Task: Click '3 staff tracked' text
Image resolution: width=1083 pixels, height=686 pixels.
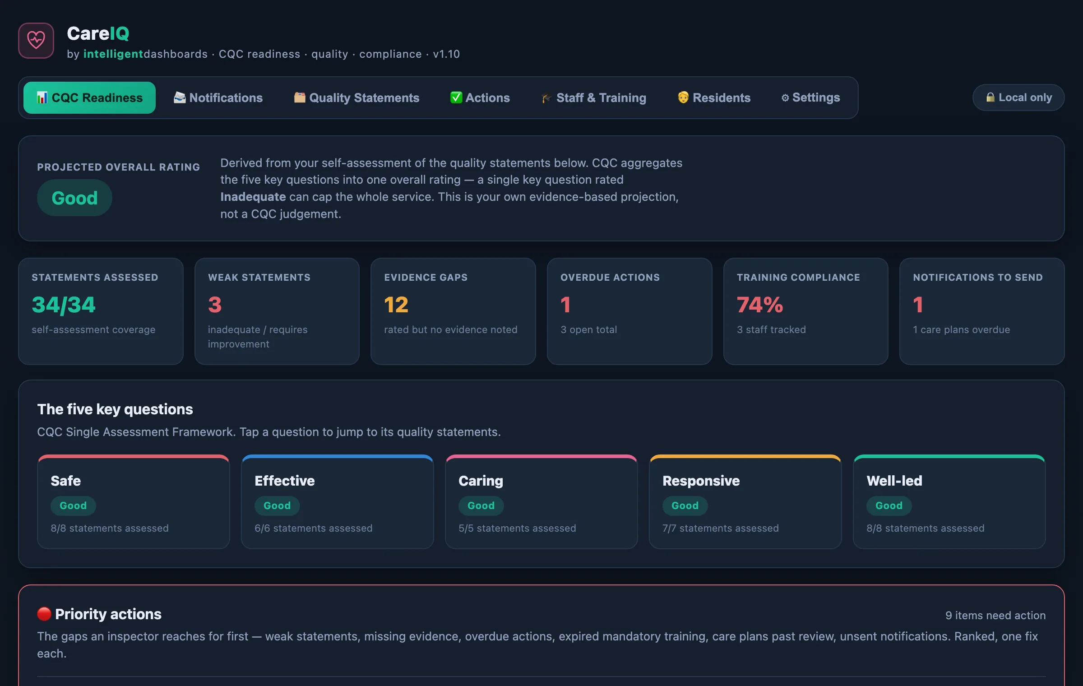Action: pos(771,329)
